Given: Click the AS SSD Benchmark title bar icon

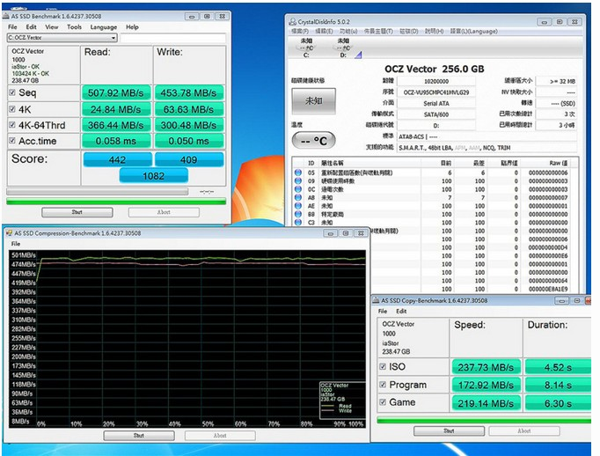Looking at the screenshot, I should (6, 16).
